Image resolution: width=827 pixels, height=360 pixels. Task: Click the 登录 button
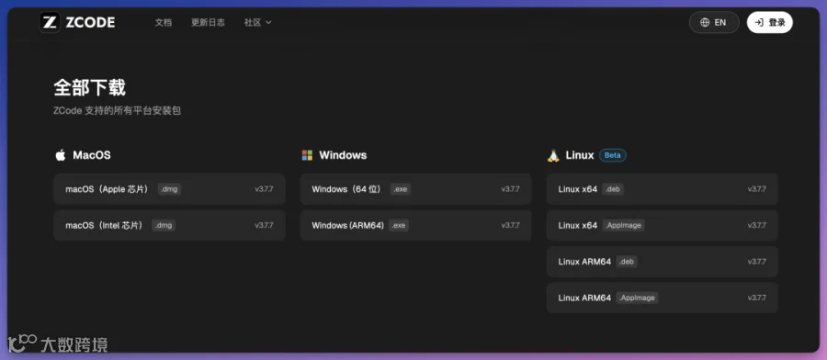[x=769, y=23]
